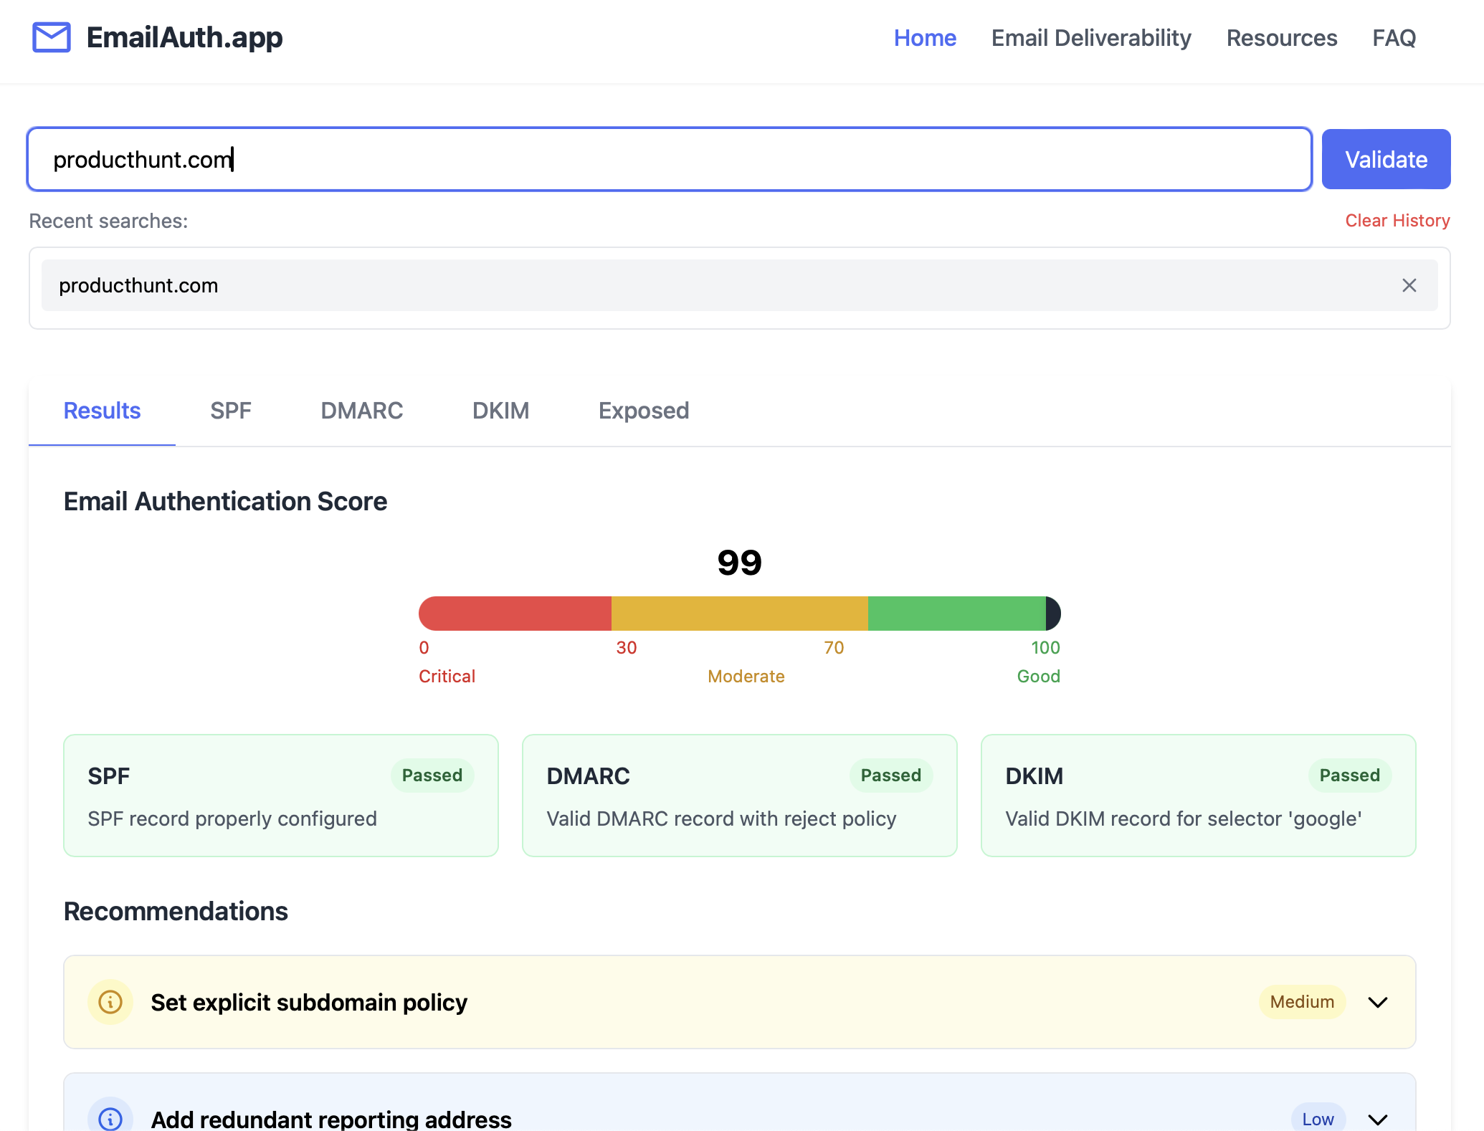Expand the Set explicit subdomain policy recommendation
The width and height of the screenshot is (1484, 1131).
pyautogui.click(x=1377, y=1002)
